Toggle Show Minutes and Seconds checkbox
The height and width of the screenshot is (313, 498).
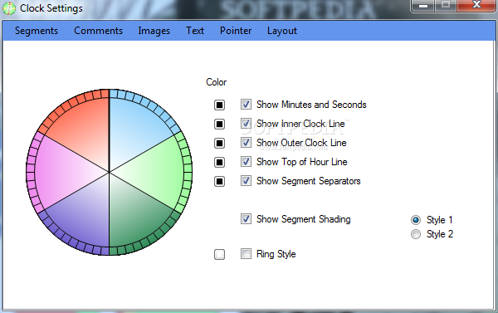[246, 105]
